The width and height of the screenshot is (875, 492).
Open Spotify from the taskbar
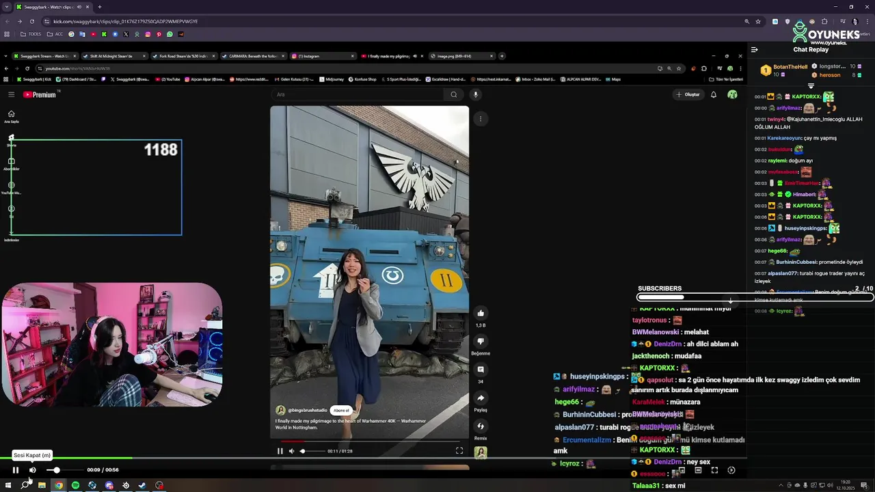click(x=75, y=485)
